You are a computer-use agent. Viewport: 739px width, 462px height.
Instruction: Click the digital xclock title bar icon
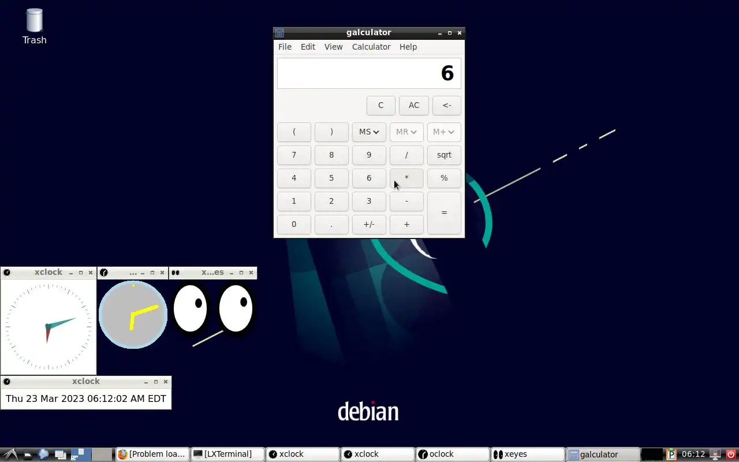(6, 382)
